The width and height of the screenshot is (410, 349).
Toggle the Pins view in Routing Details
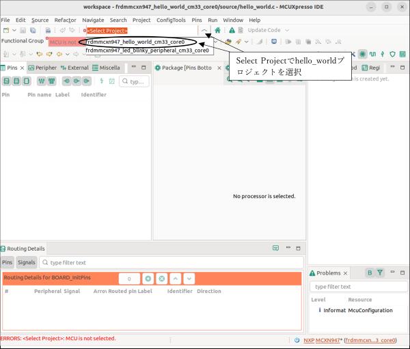pos(8,262)
